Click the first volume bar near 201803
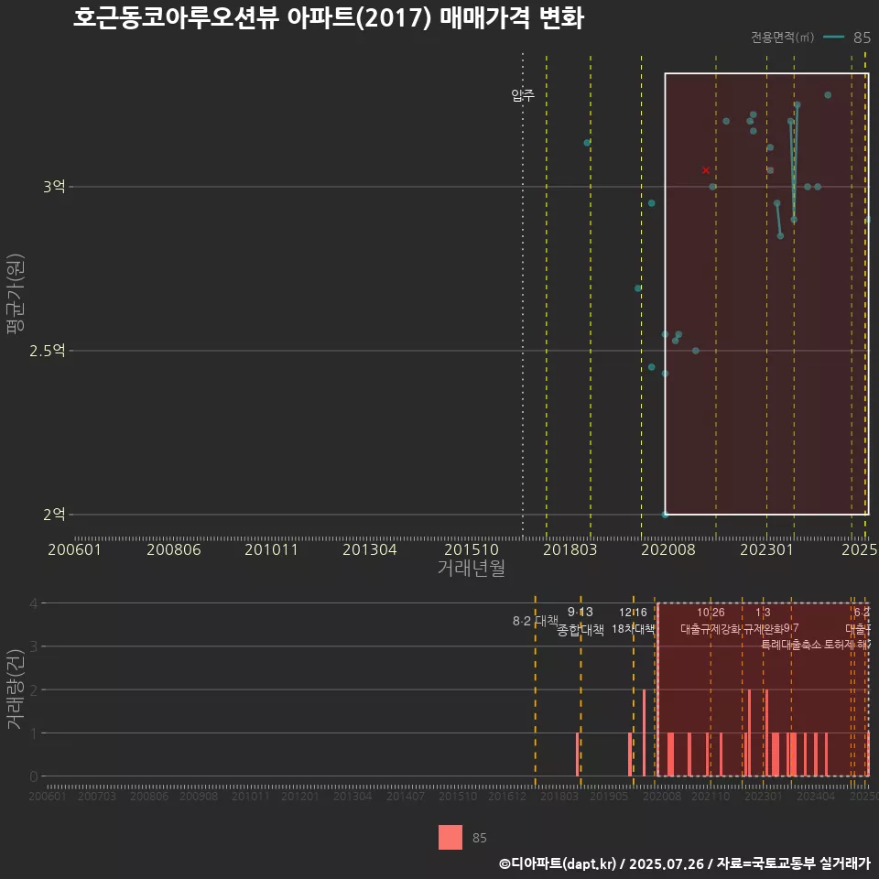 point(578,754)
